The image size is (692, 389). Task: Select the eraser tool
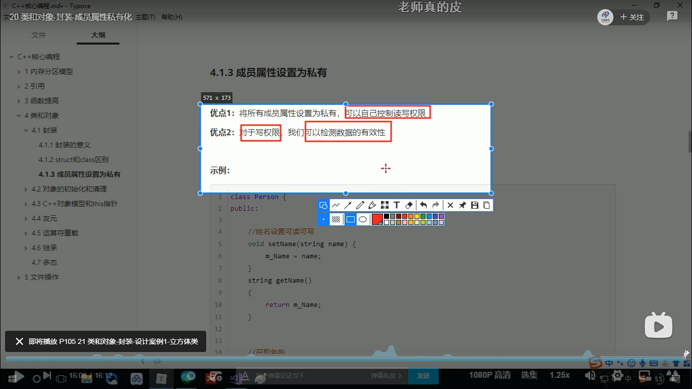[x=409, y=205]
